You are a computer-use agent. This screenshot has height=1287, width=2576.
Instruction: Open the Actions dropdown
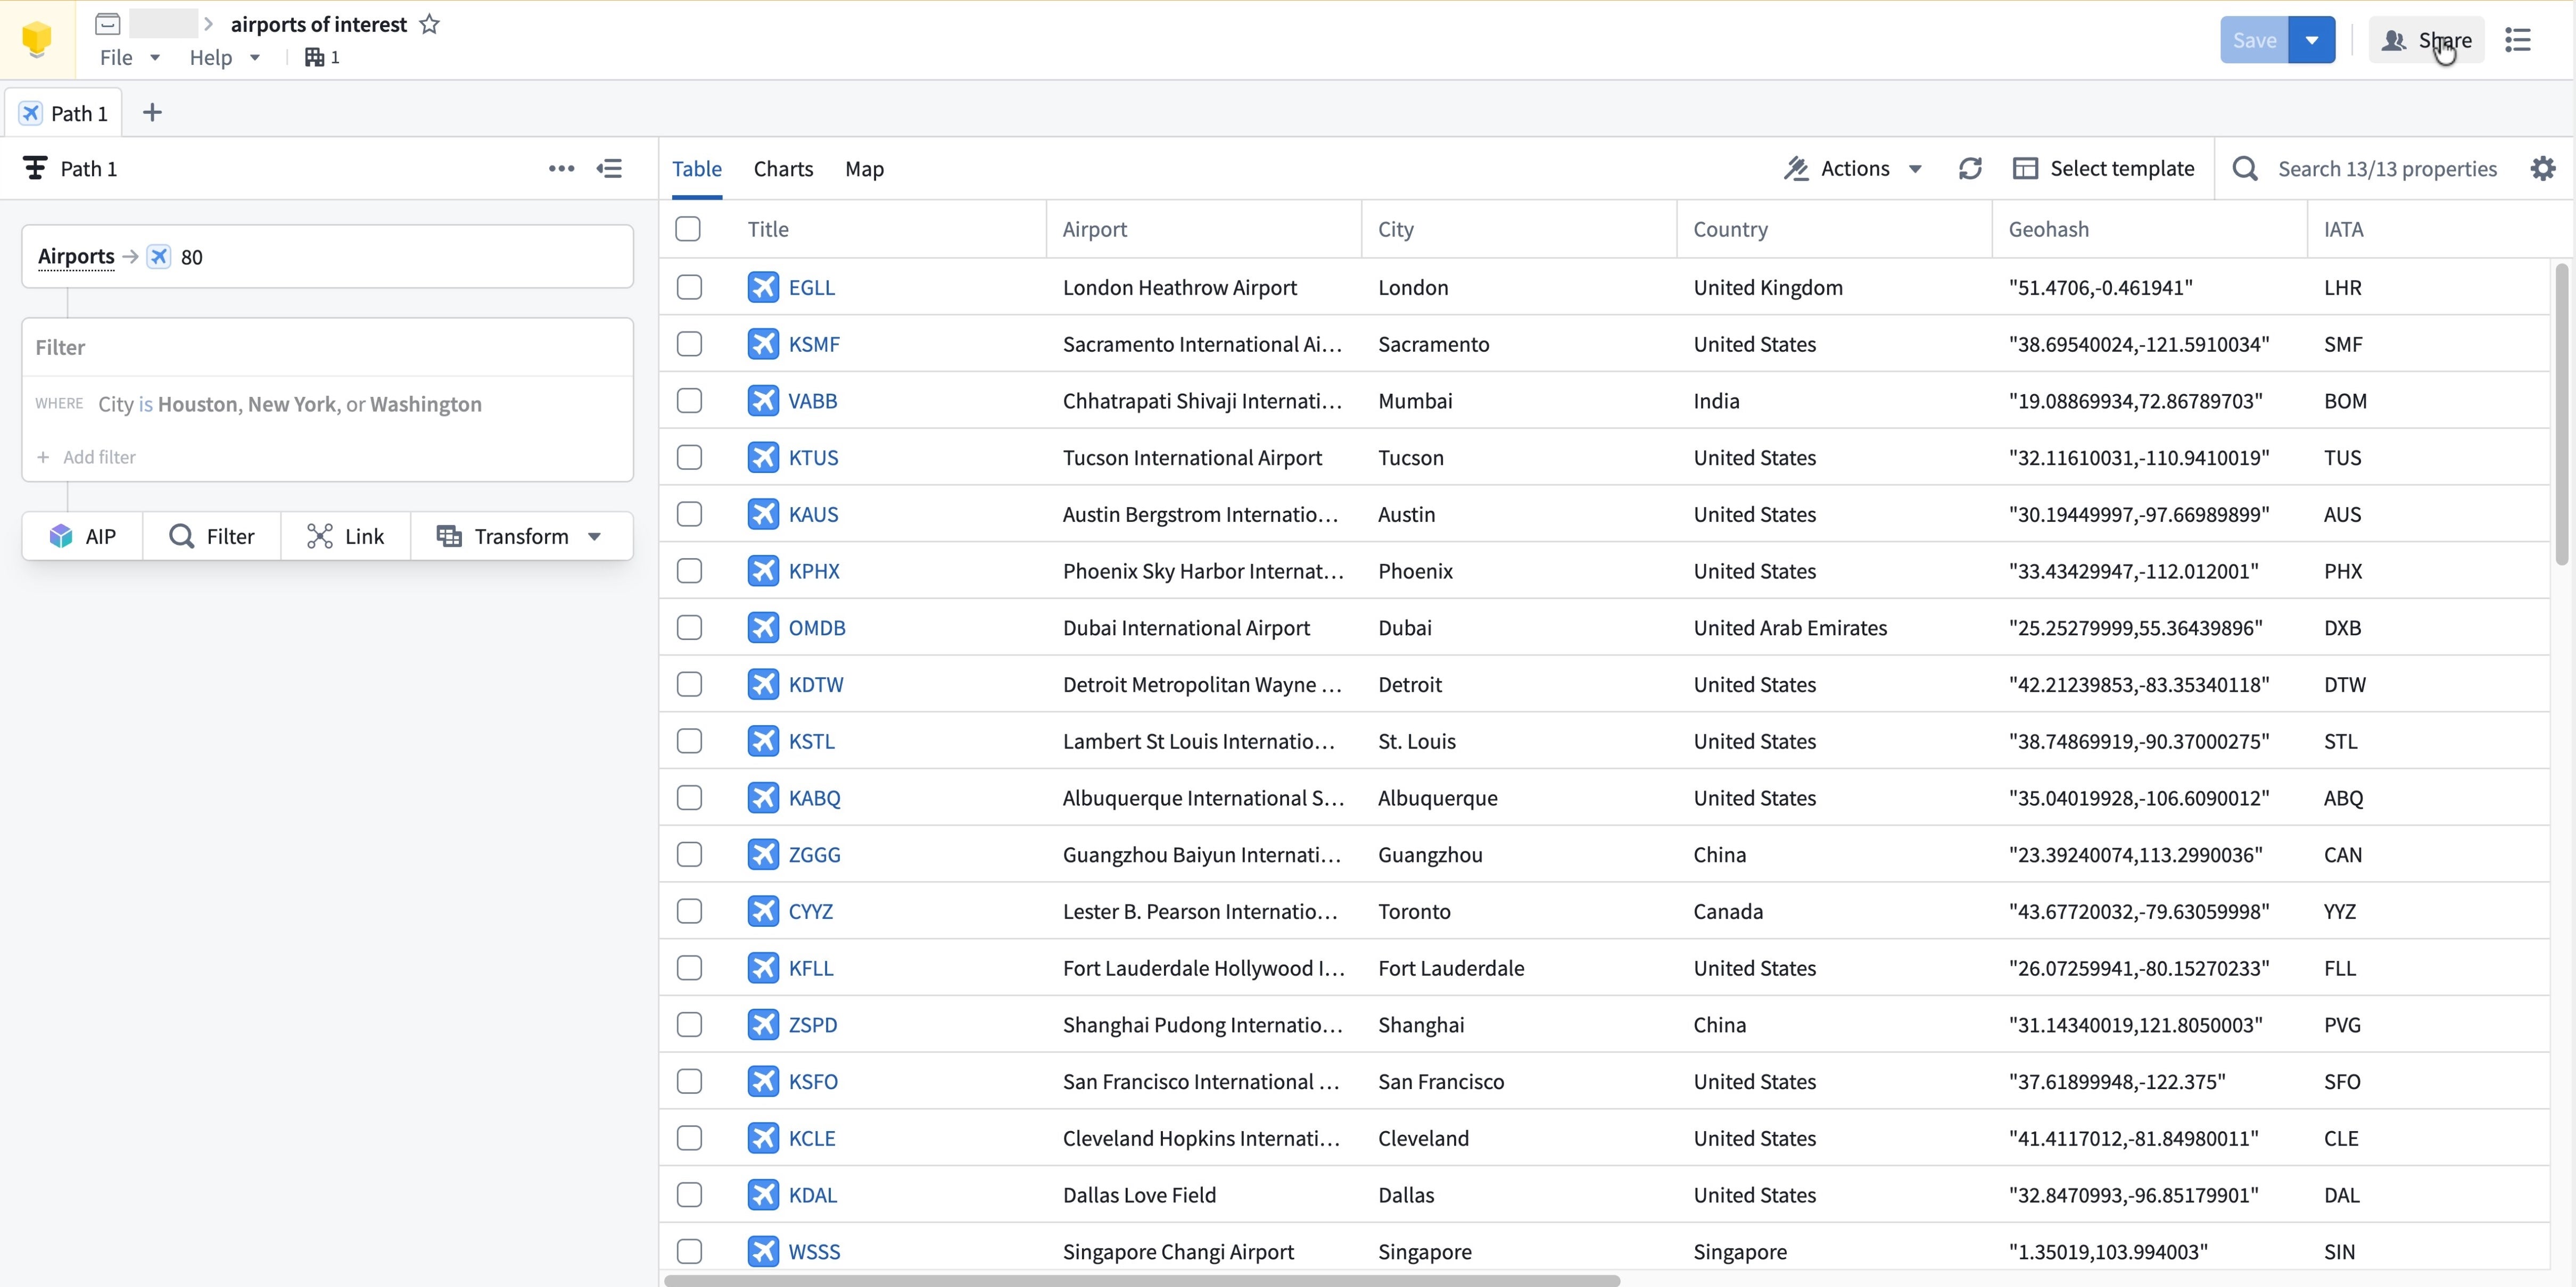pyautogui.click(x=1853, y=169)
